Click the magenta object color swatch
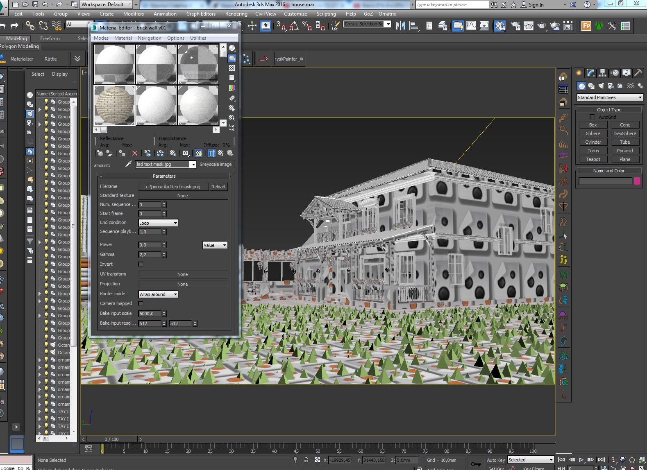The width and height of the screenshot is (647, 470). 637,181
